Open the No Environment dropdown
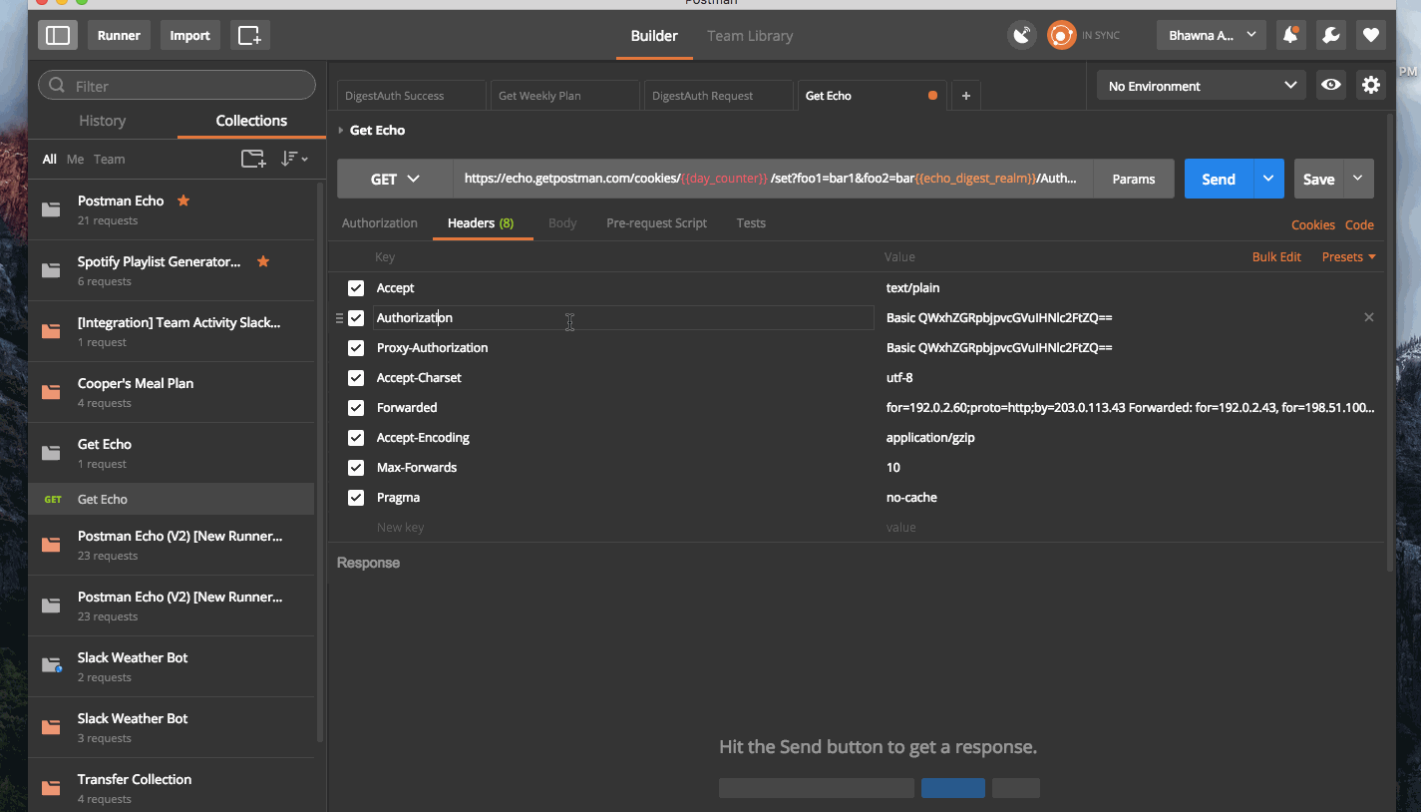Screen dimensions: 1421x812 click(1201, 86)
